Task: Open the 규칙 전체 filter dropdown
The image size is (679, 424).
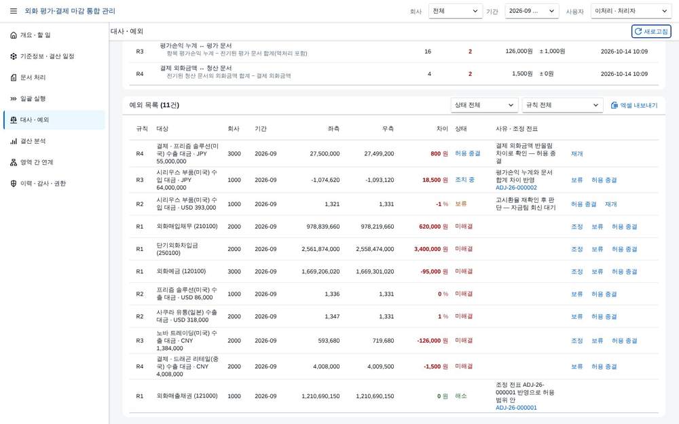Action: 562,105
